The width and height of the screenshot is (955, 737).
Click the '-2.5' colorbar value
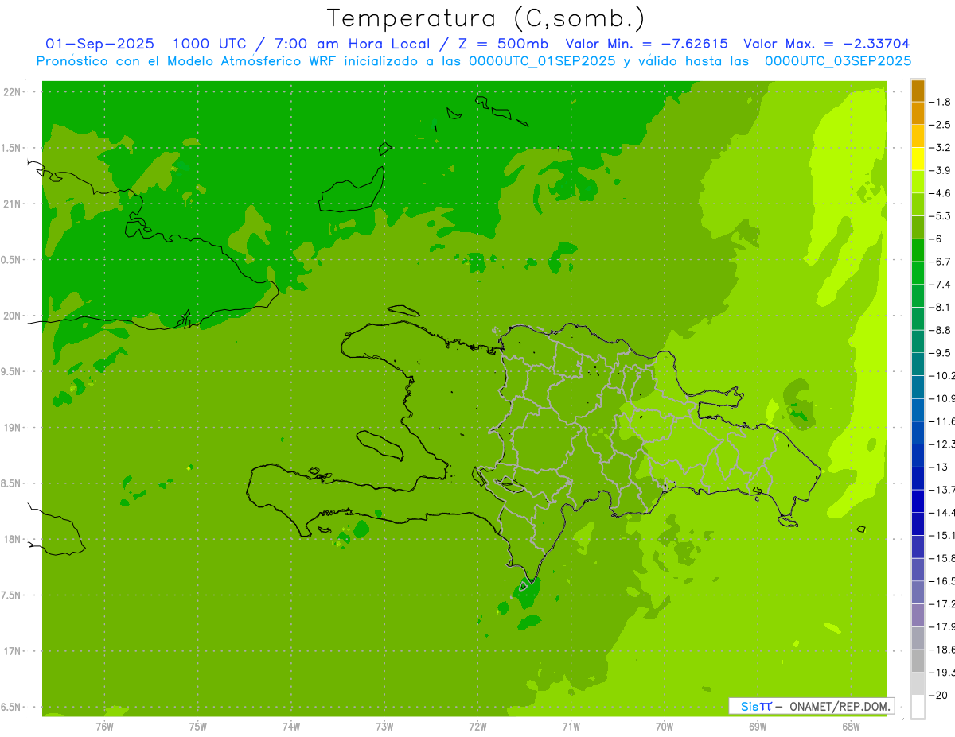click(x=941, y=125)
